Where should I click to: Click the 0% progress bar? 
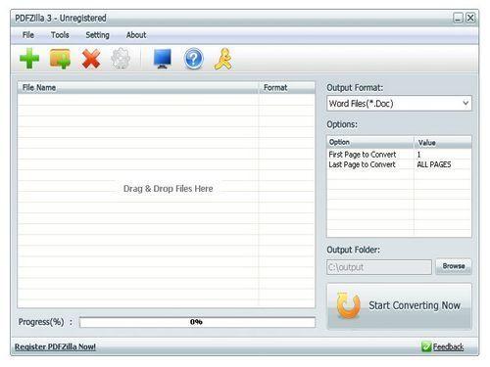tap(197, 322)
